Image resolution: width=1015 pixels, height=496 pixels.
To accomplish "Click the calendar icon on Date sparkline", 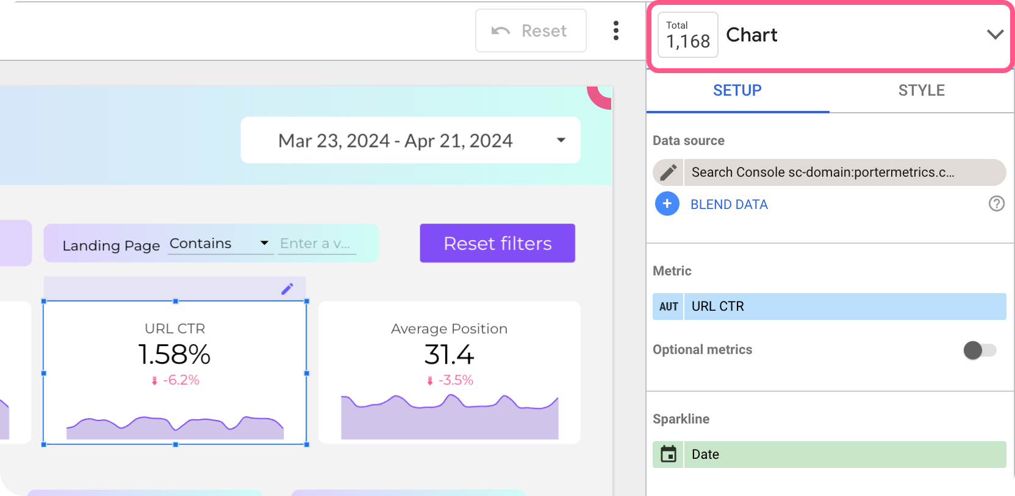I will click(669, 455).
